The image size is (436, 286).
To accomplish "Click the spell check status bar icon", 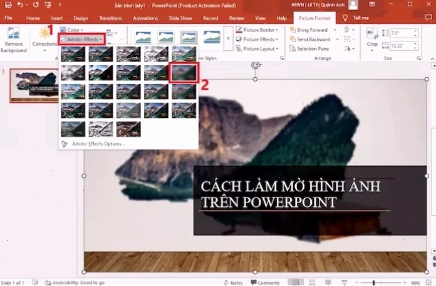I will pyautogui.click(x=35, y=282).
